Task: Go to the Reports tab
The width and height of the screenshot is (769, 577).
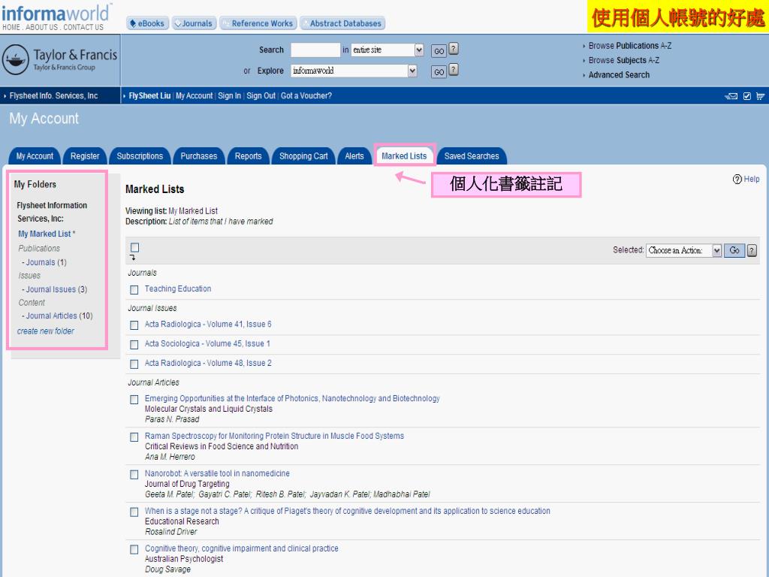Action: 248,156
